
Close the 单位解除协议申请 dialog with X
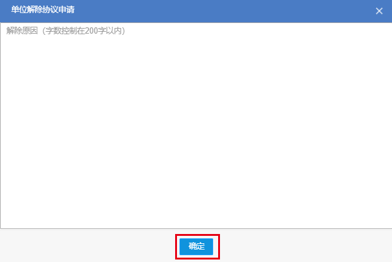[379, 11]
